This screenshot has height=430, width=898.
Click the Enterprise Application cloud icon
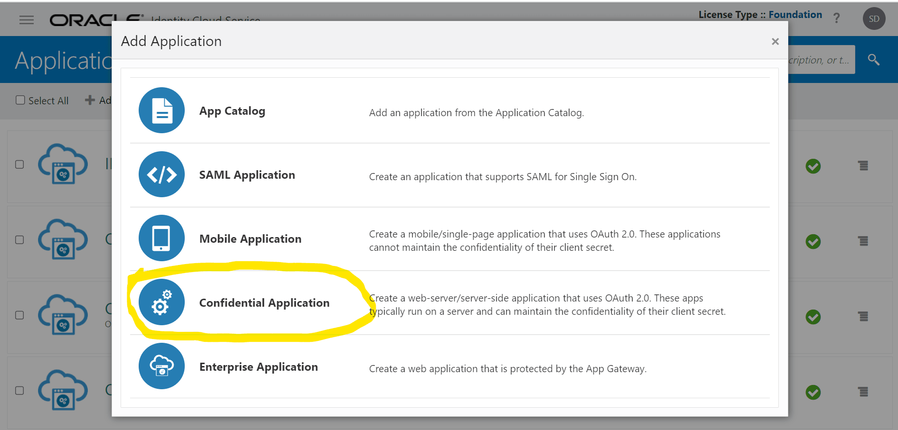click(161, 366)
